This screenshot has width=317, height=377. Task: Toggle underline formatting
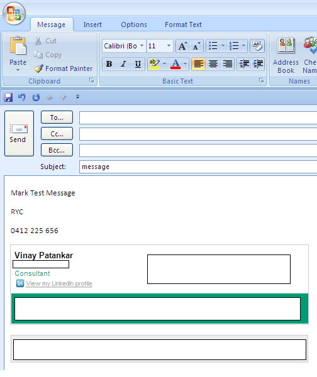(138, 64)
